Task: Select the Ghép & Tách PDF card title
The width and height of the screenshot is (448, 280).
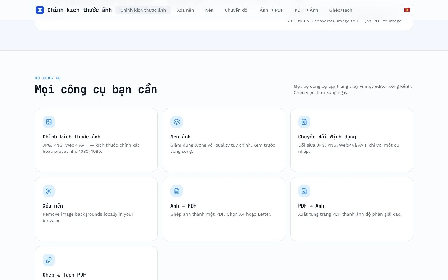Action: 64,275
